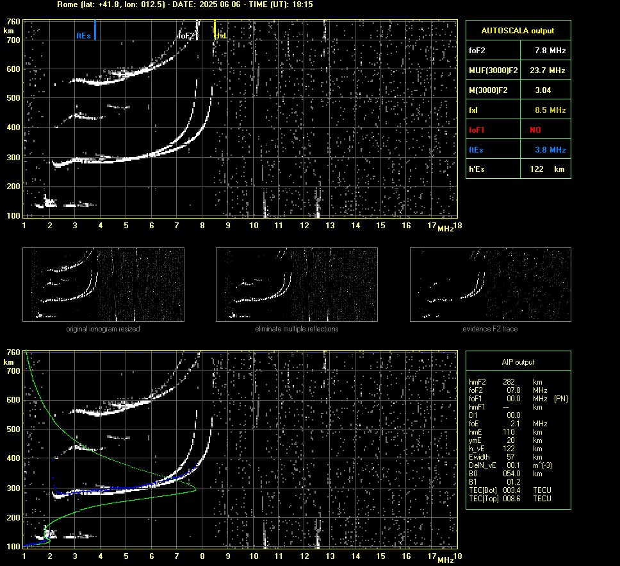Viewport: 620px width, 566px height.
Task: Click the ionogram header reading Rome, date and time
Action: (x=185, y=4)
